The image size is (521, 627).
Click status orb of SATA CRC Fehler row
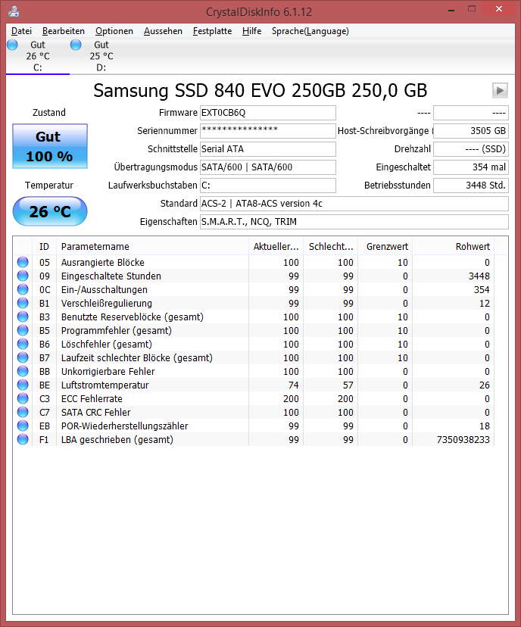[x=23, y=412]
